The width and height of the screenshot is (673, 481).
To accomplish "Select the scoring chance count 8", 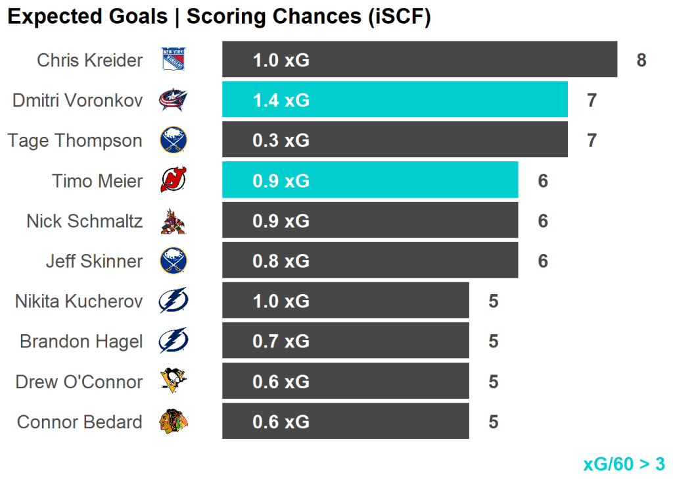I will pyautogui.click(x=641, y=61).
